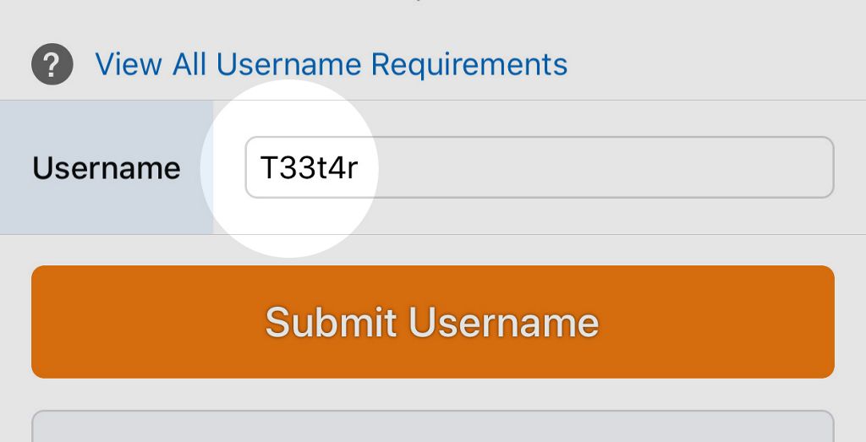Show all username requirements
This screenshot has width=866, height=442.
click(x=331, y=64)
